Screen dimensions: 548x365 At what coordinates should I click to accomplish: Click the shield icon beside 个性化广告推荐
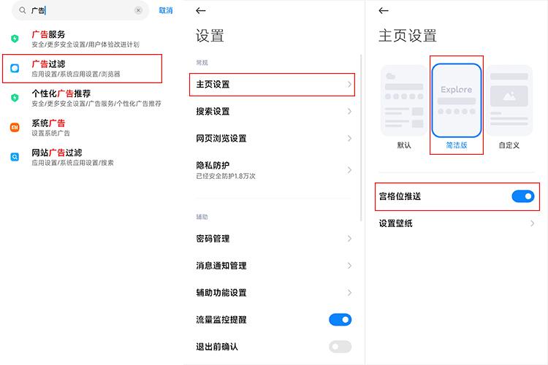click(x=15, y=98)
